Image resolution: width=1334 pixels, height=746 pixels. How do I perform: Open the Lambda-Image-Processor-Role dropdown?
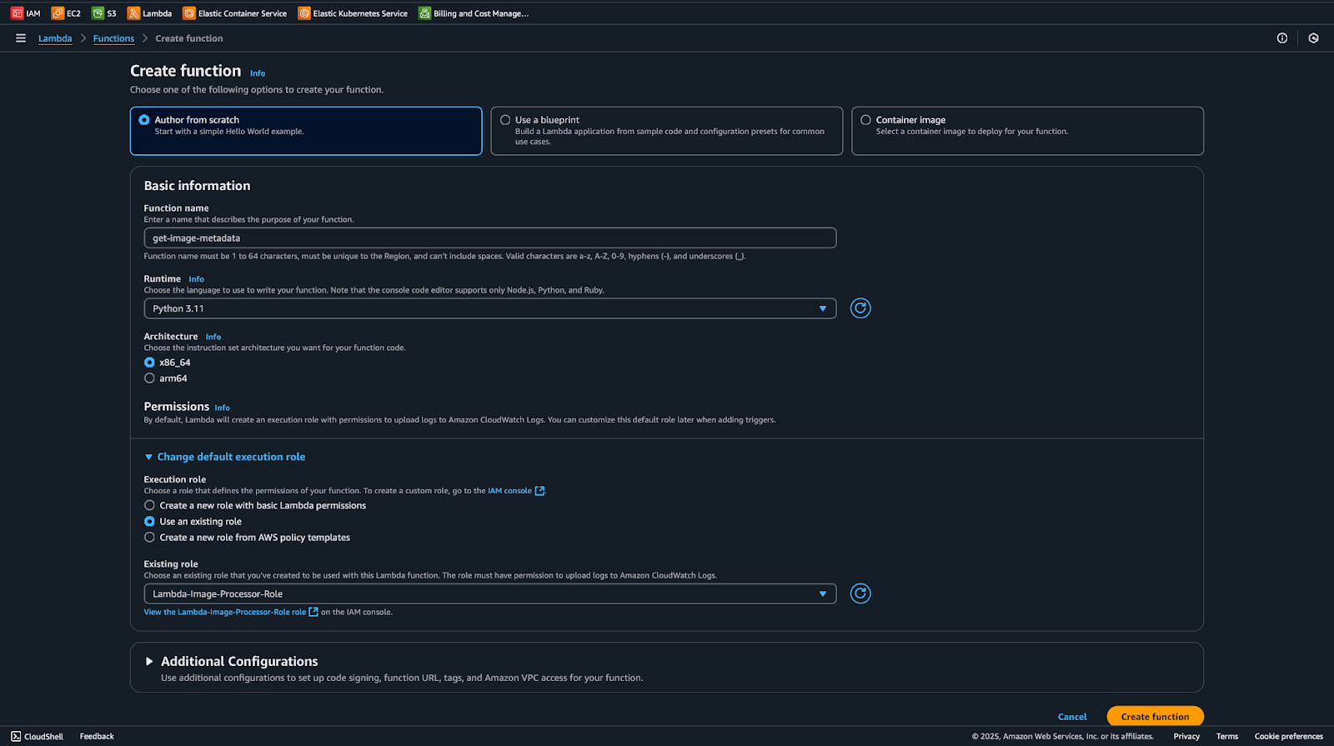coord(489,594)
